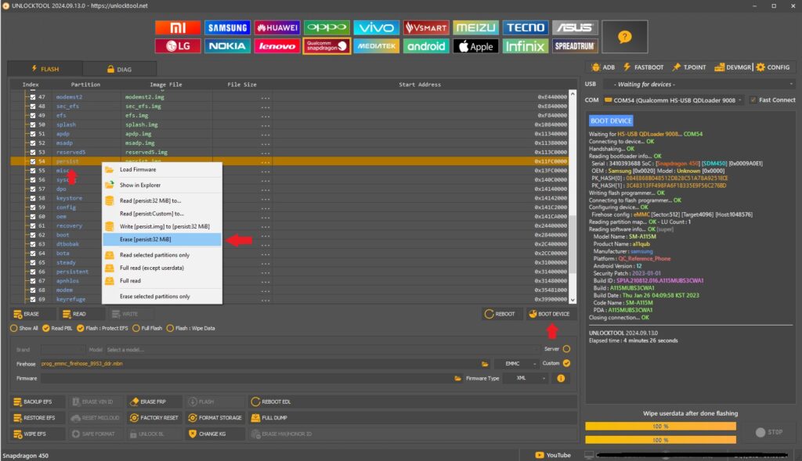Viewport: 802px width, 461px height.
Task: Click the lower 100% progress bar
Action: pyautogui.click(x=660, y=440)
